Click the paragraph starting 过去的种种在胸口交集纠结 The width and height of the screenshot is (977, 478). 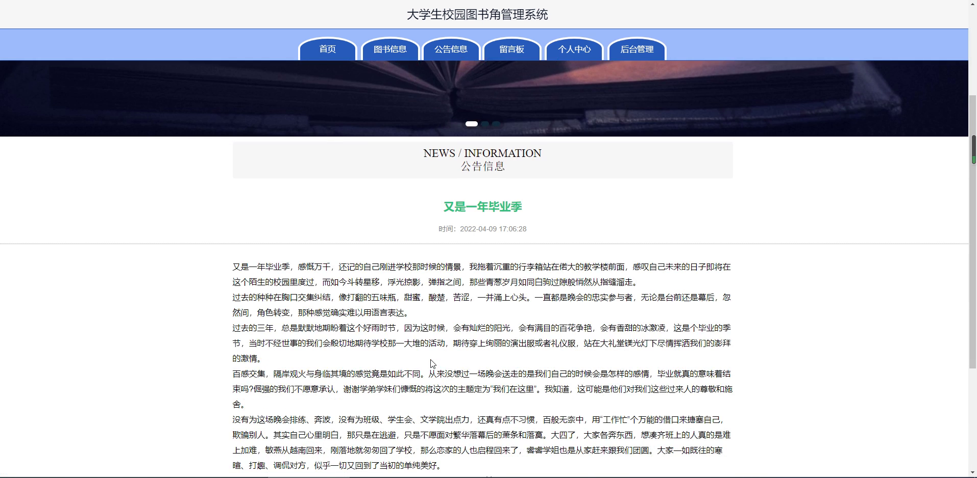[482, 305]
